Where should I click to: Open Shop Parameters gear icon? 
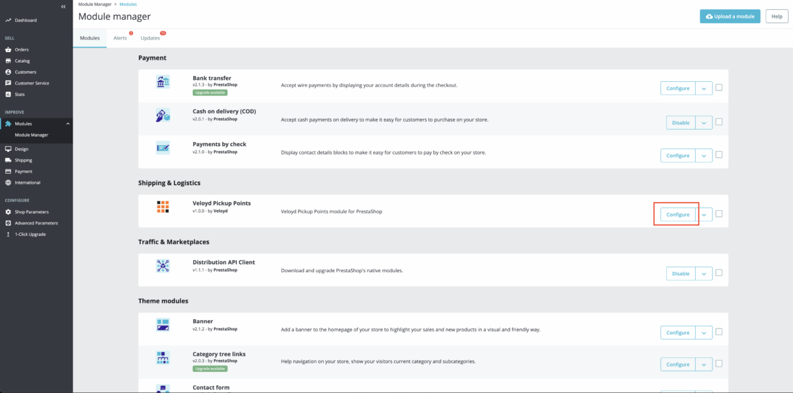click(x=8, y=212)
